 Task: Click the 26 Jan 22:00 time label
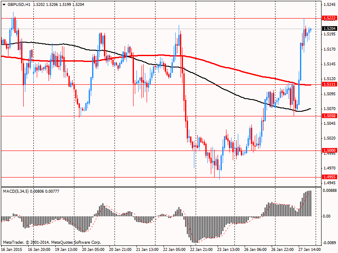click(283, 250)
